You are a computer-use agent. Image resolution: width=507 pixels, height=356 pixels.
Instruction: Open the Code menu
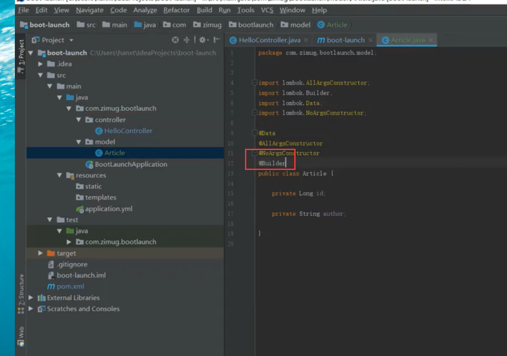pos(118,10)
